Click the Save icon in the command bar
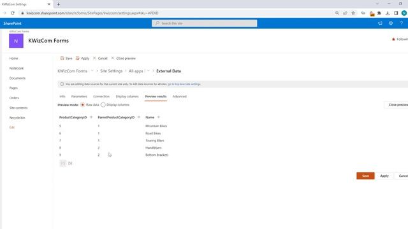 pos(62,58)
